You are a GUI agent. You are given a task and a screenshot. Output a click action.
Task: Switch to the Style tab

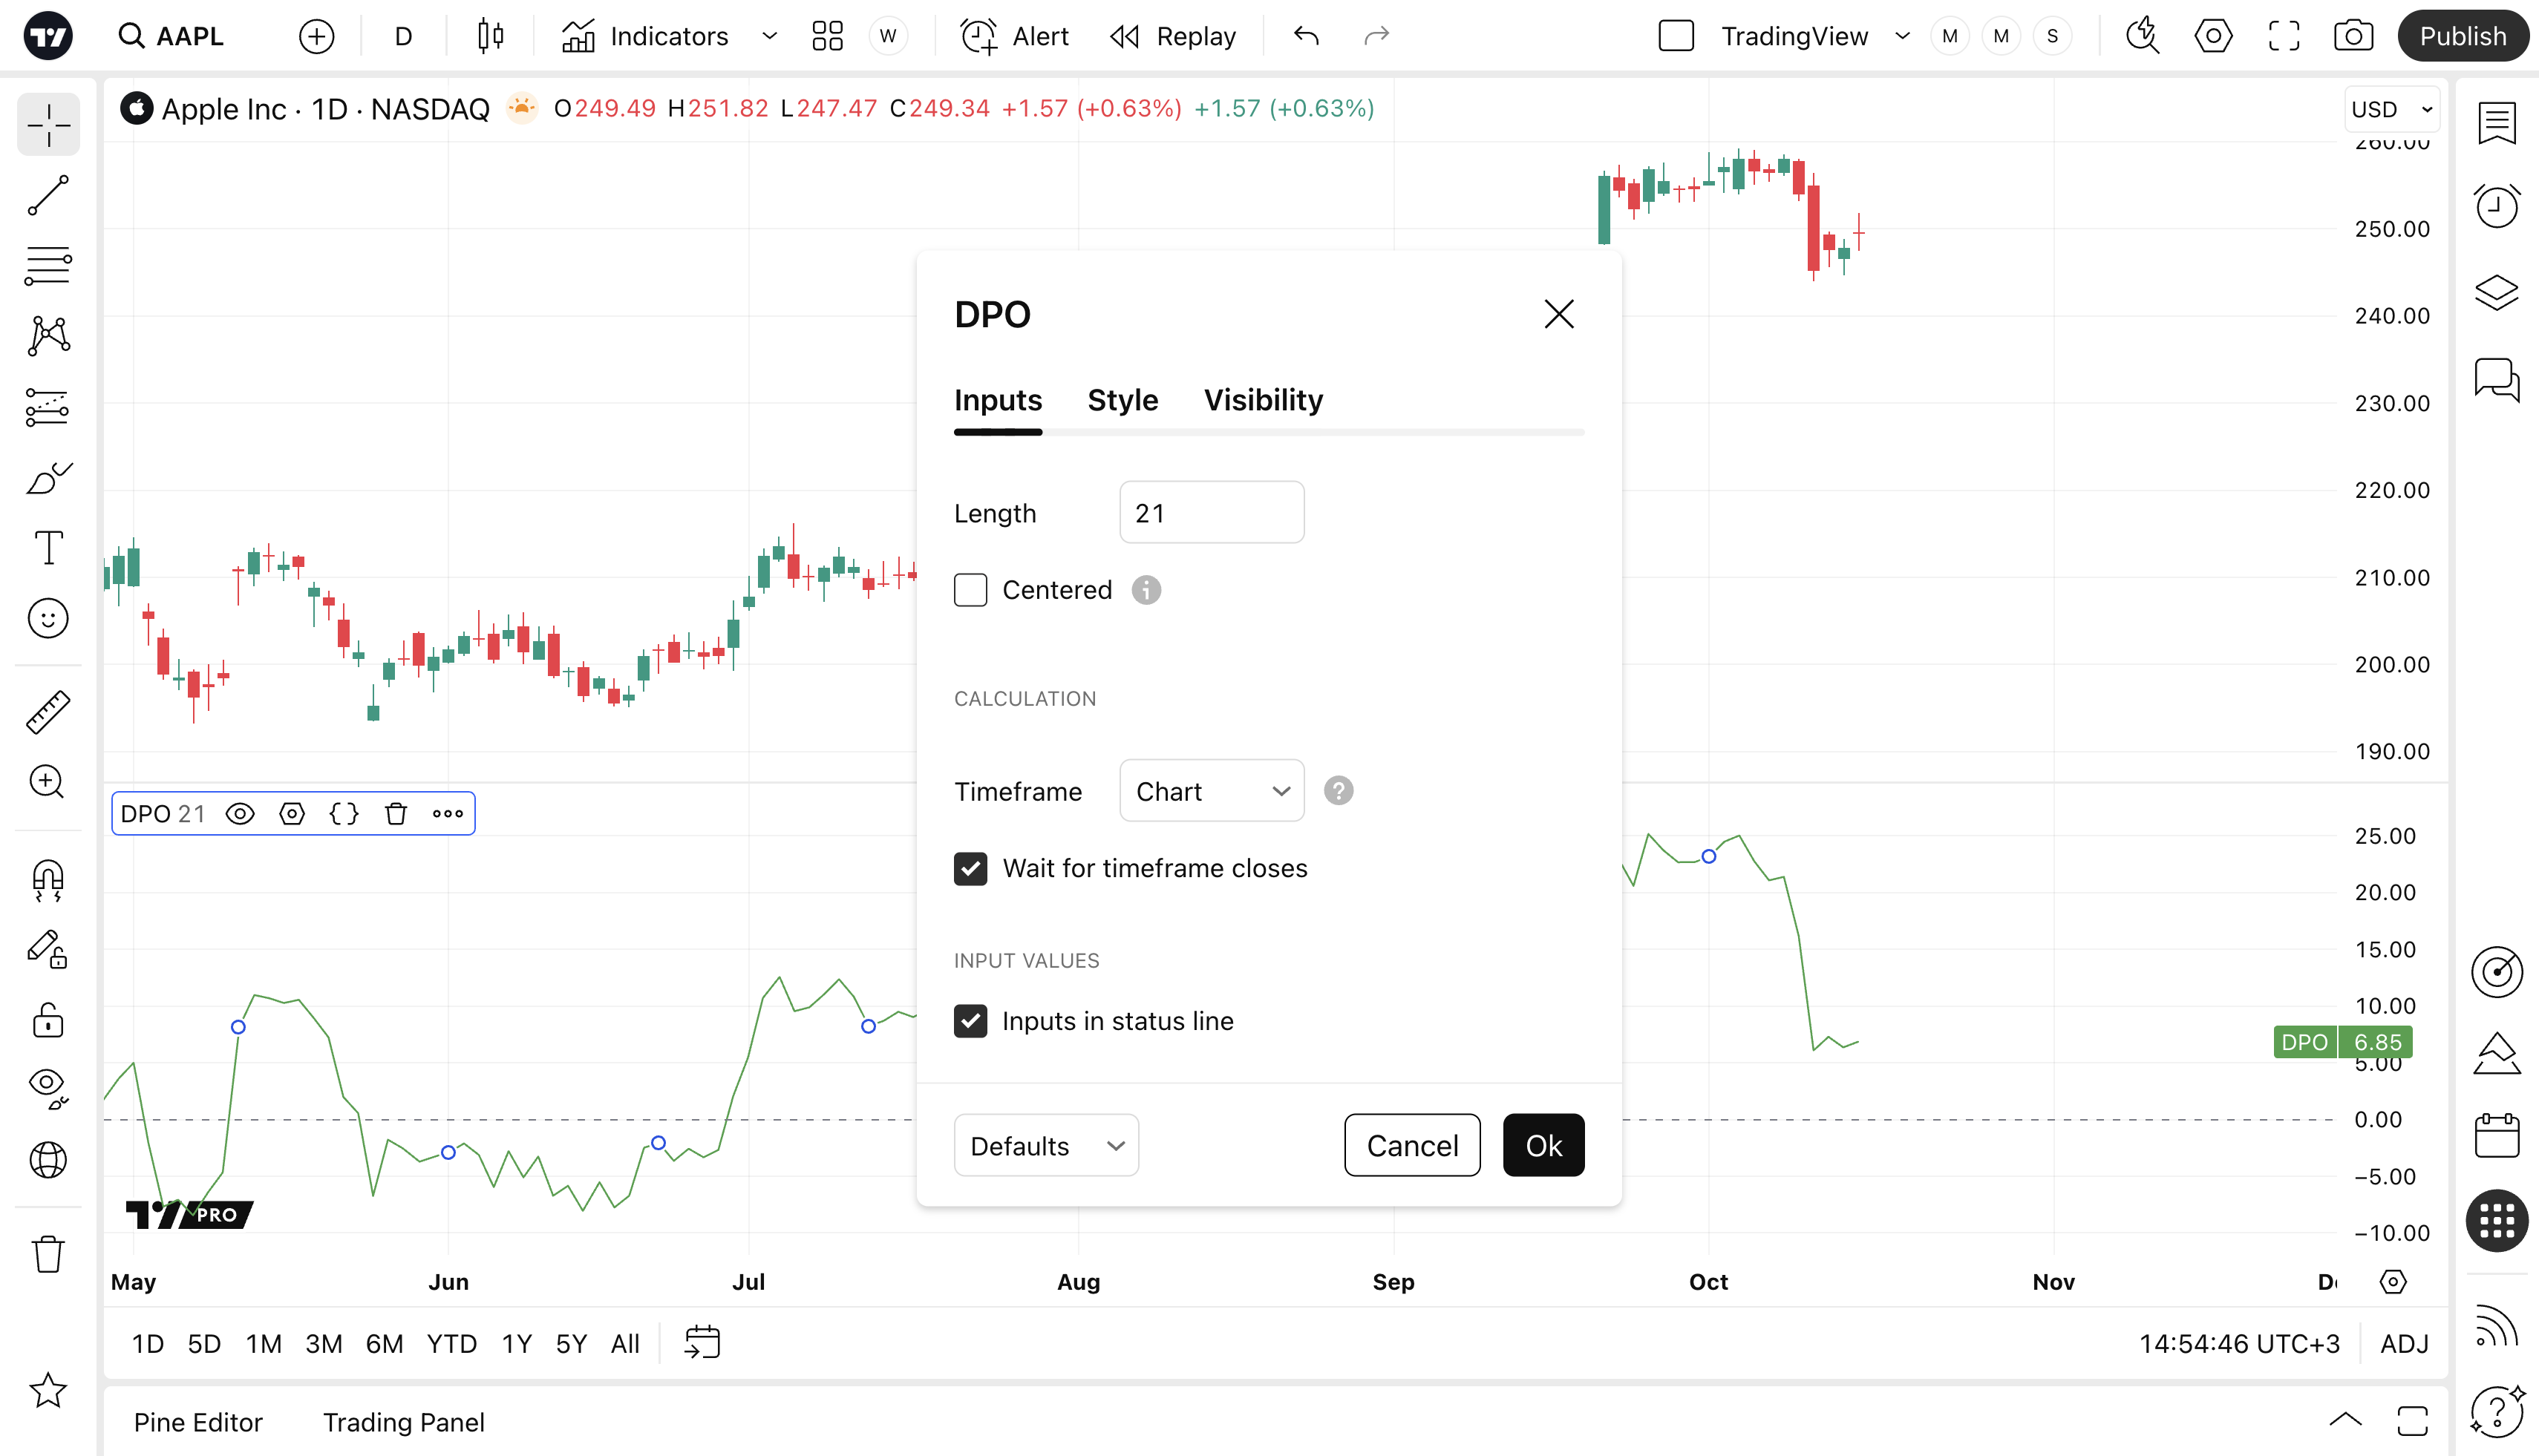(1123, 400)
